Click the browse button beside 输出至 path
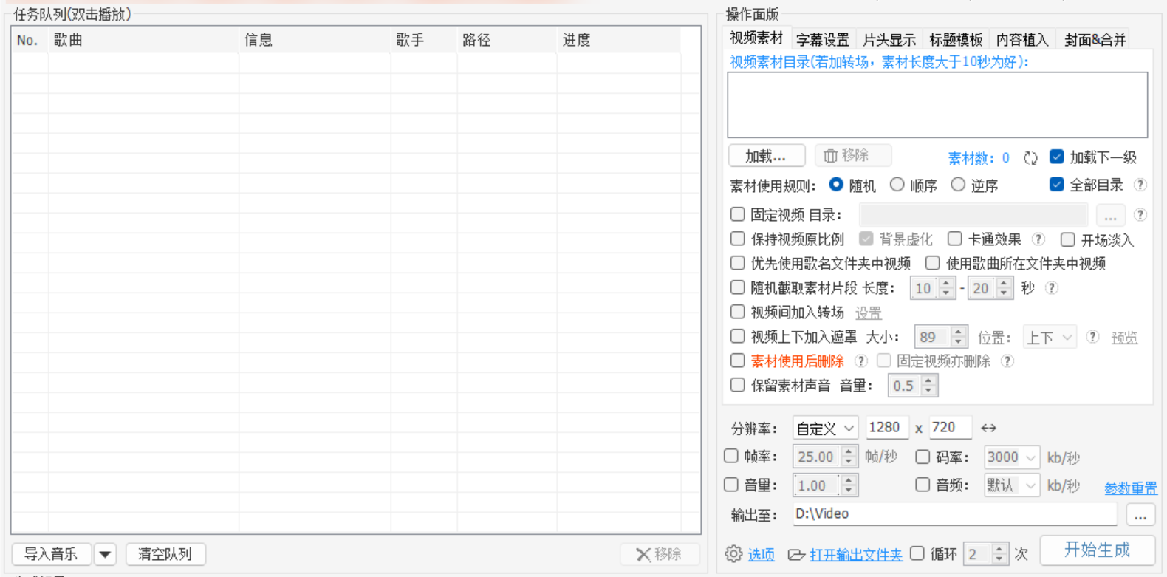Image resolution: width=1167 pixels, height=577 pixels. point(1140,515)
